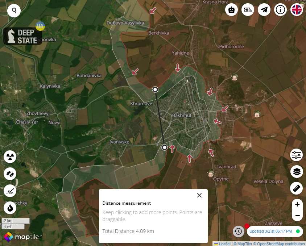Open the OpenStreetMap contributors link

(281, 244)
